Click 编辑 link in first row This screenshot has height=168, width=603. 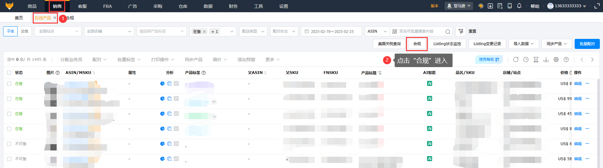click(x=578, y=84)
